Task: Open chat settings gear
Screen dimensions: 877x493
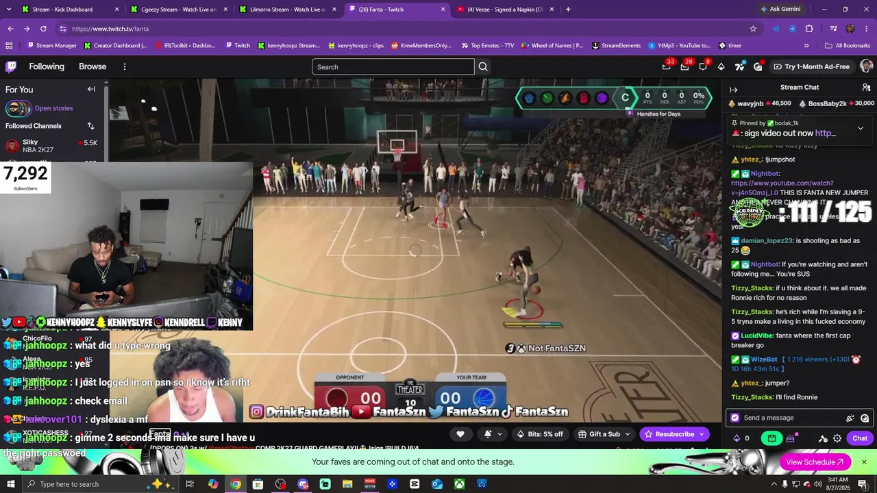Action: [837, 438]
